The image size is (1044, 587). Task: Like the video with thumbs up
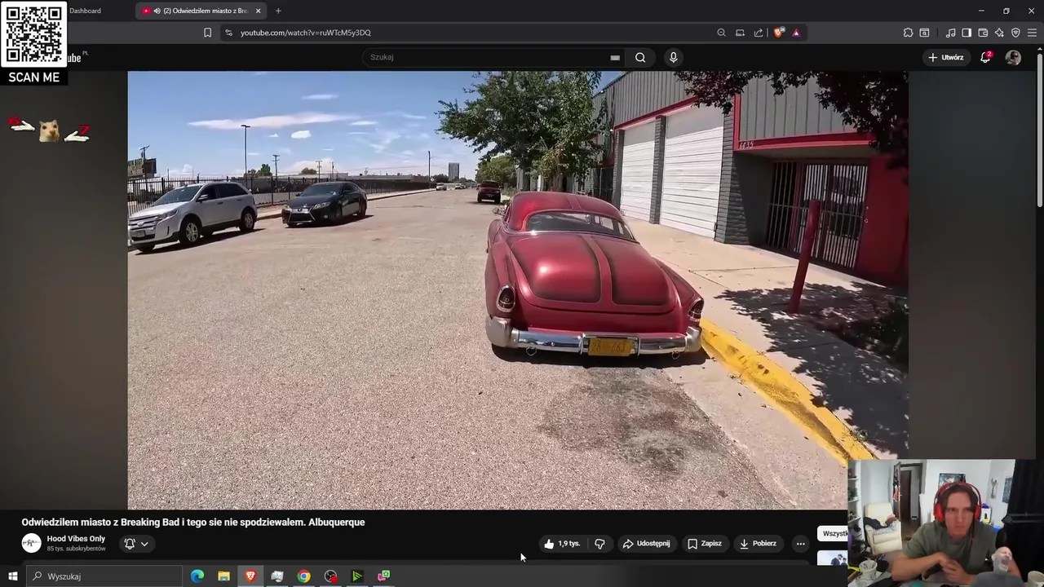(562, 544)
